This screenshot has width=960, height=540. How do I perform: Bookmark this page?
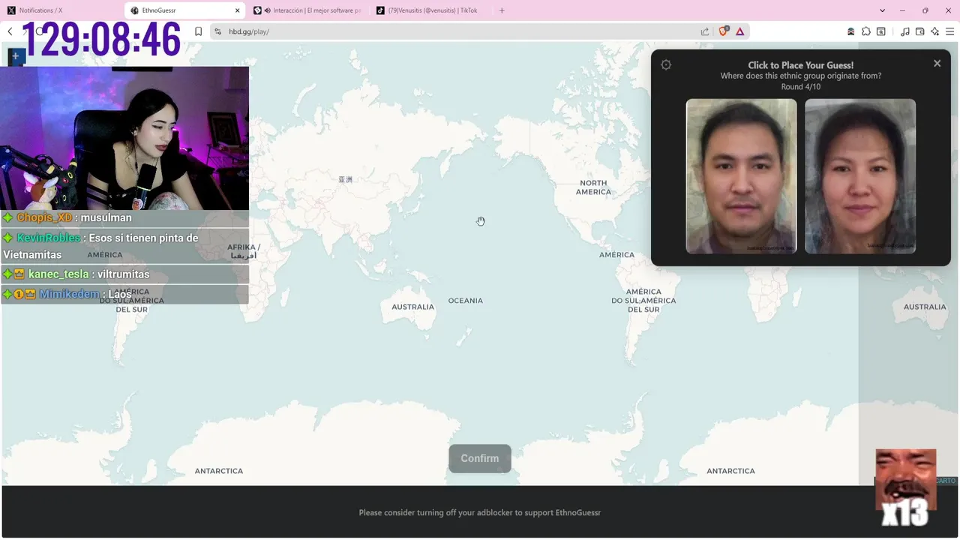pyautogui.click(x=198, y=31)
